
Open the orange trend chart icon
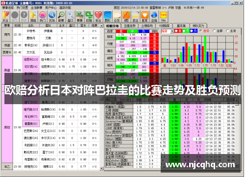[x=126, y=16]
